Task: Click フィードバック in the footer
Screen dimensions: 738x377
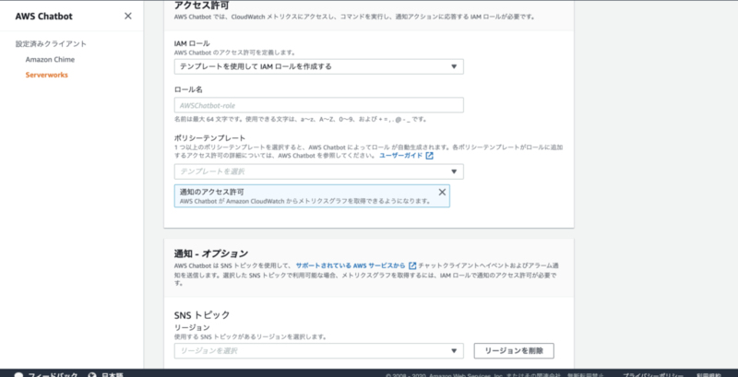Action: point(53,374)
